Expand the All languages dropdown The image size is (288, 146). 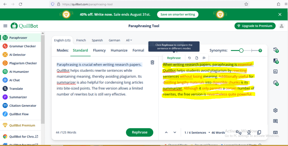(129, 40)
